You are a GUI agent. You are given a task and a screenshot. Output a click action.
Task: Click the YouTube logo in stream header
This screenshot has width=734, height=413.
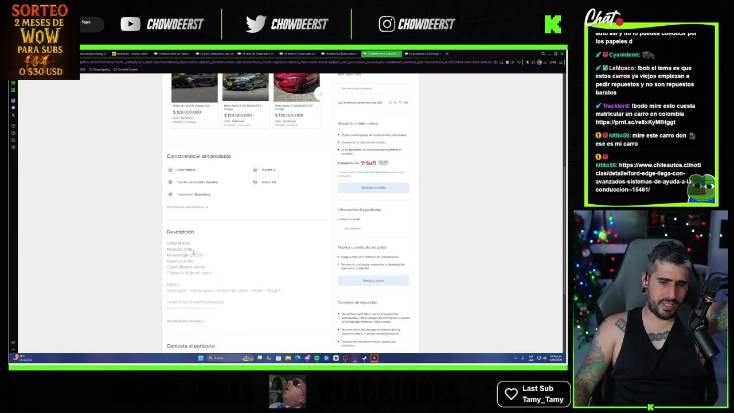(130, 24)
